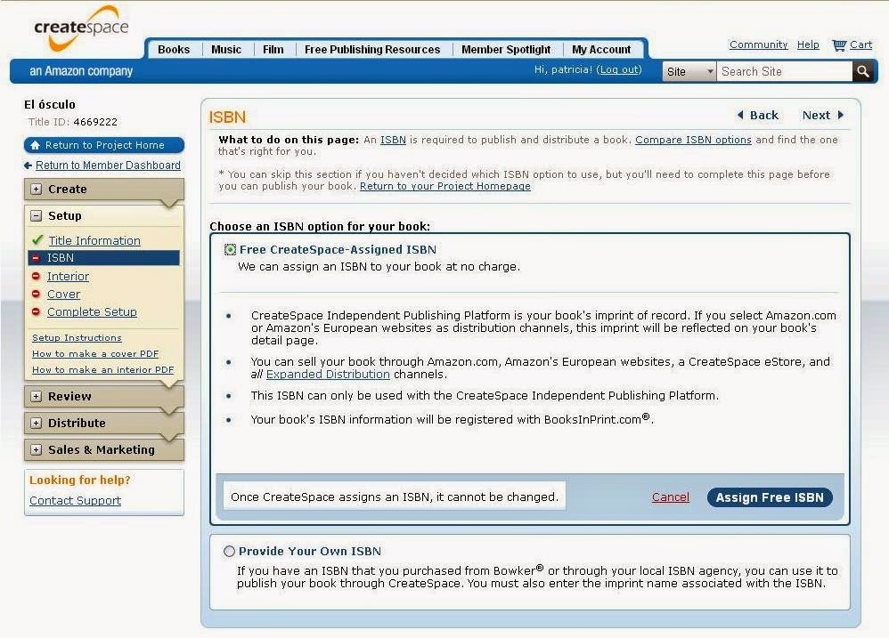Click the CreateSpace logo
This screenshot has width=889, height=638.
click(81, 28)
